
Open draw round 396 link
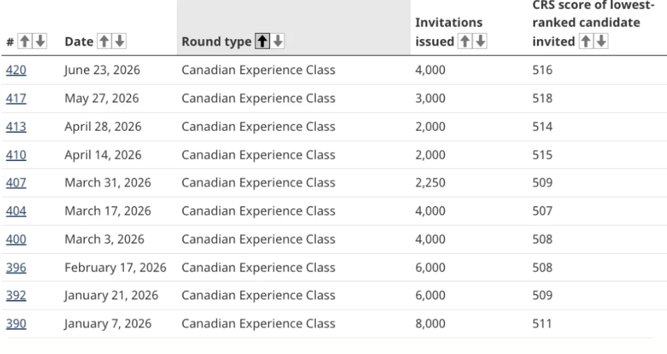tap(16, 267)
